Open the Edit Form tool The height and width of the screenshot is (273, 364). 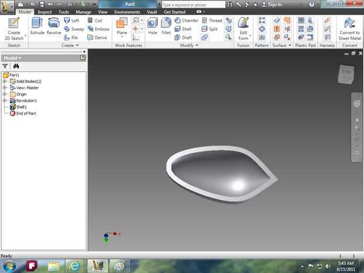pyautogui.click(x=243, y=29)
